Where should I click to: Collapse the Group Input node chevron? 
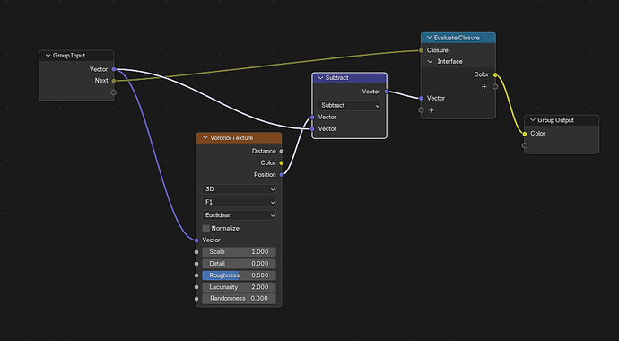point(48,56)
